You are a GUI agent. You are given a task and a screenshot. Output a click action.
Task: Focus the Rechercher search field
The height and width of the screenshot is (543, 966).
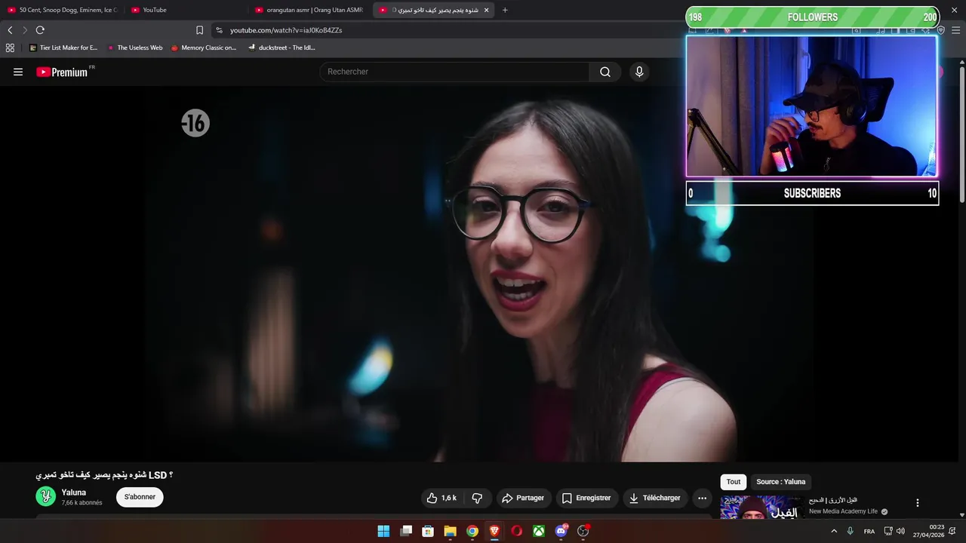454,72
